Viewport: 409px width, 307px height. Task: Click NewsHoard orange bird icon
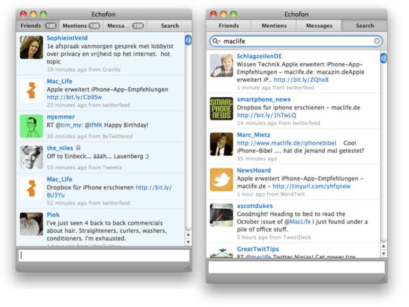tap(221, 180)
